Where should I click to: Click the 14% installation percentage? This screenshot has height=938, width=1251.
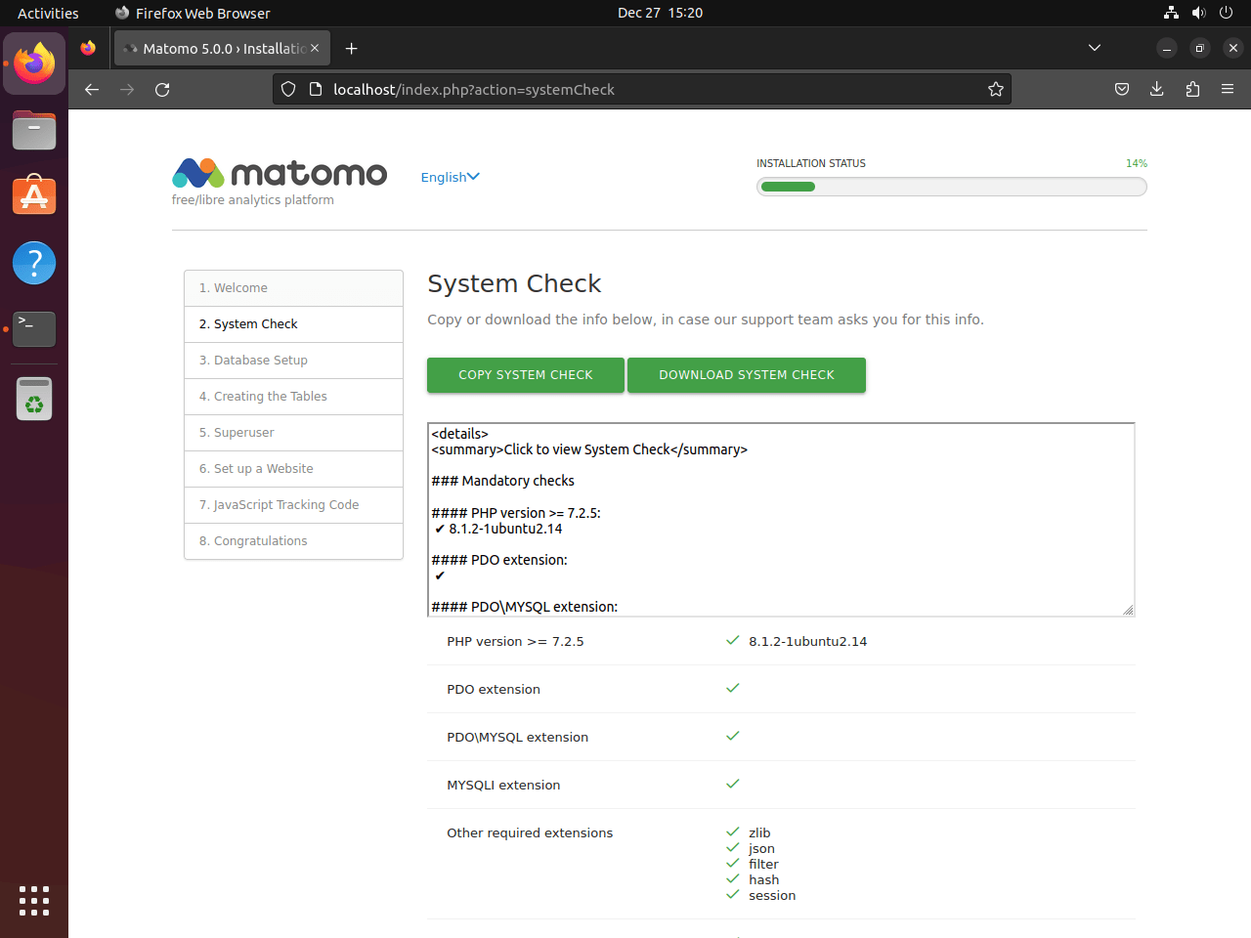point(1137,163)
